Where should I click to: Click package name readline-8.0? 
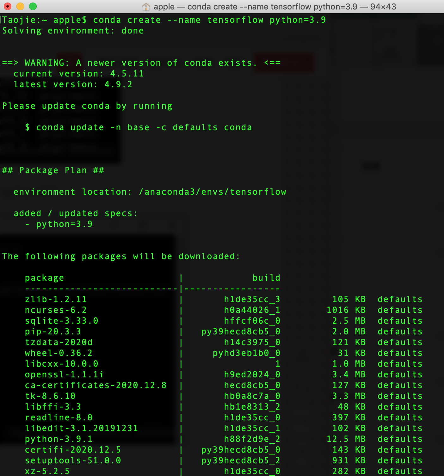click(59, 418)
